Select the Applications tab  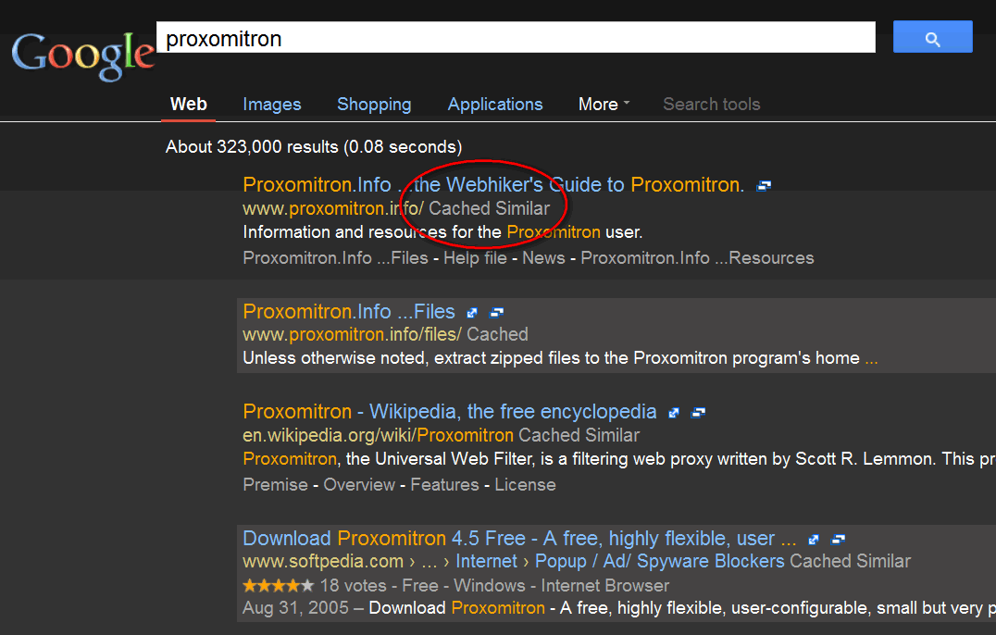[x=495, y=105]
